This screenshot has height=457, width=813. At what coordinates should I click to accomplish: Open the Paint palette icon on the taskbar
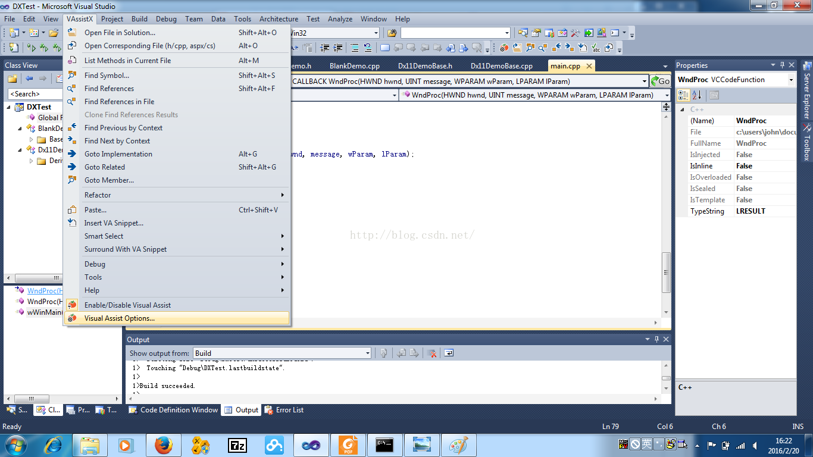(458, 445)
